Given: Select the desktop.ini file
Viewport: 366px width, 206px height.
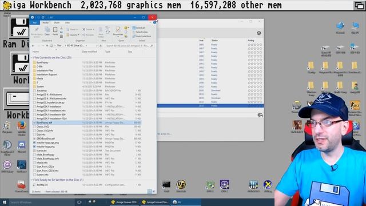Looking at the screenshot, I should point(42,185).
